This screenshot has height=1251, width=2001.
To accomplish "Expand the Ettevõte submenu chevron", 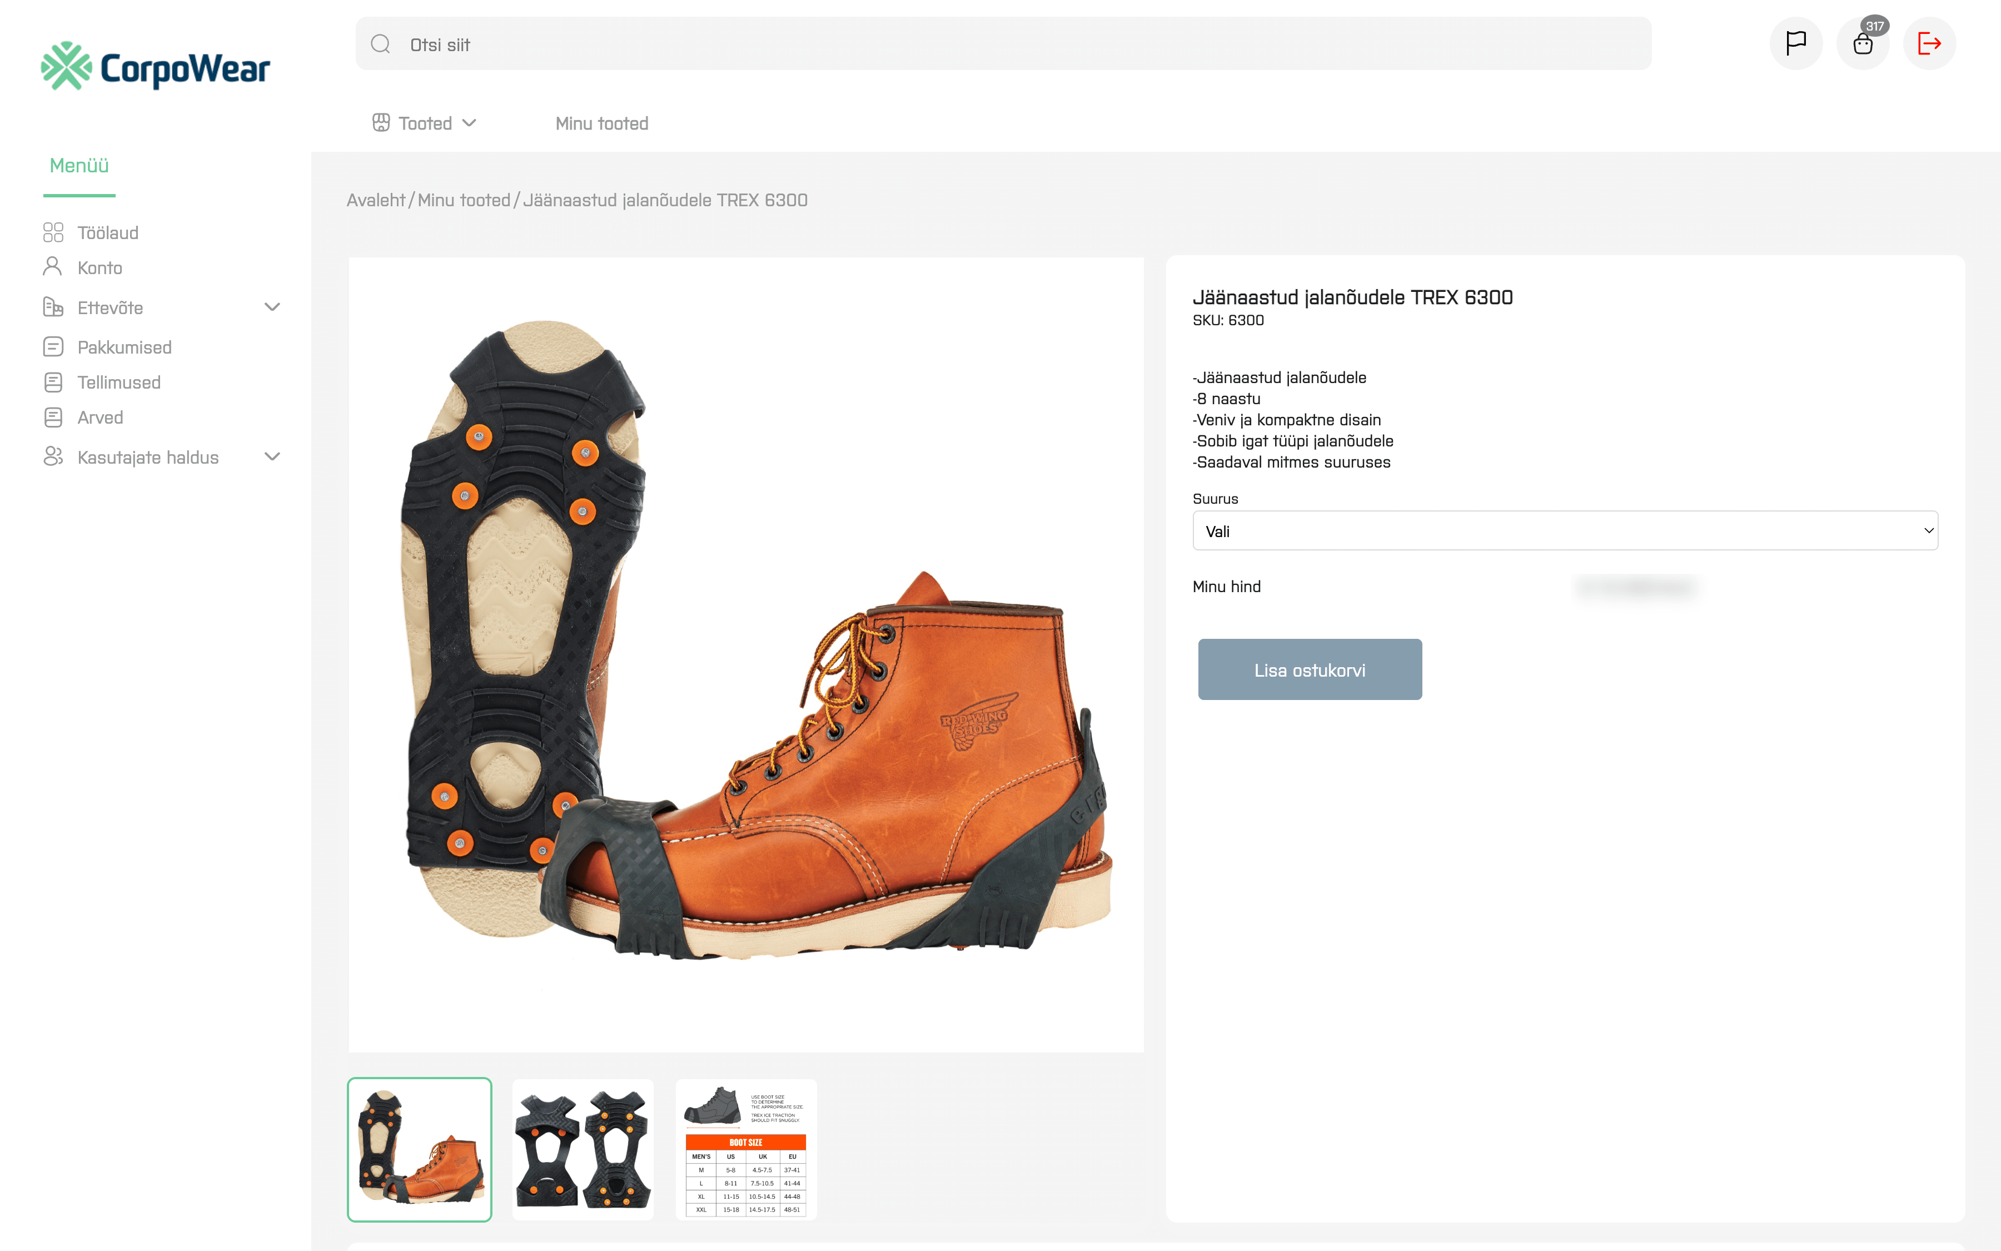I will click(272, 307).
